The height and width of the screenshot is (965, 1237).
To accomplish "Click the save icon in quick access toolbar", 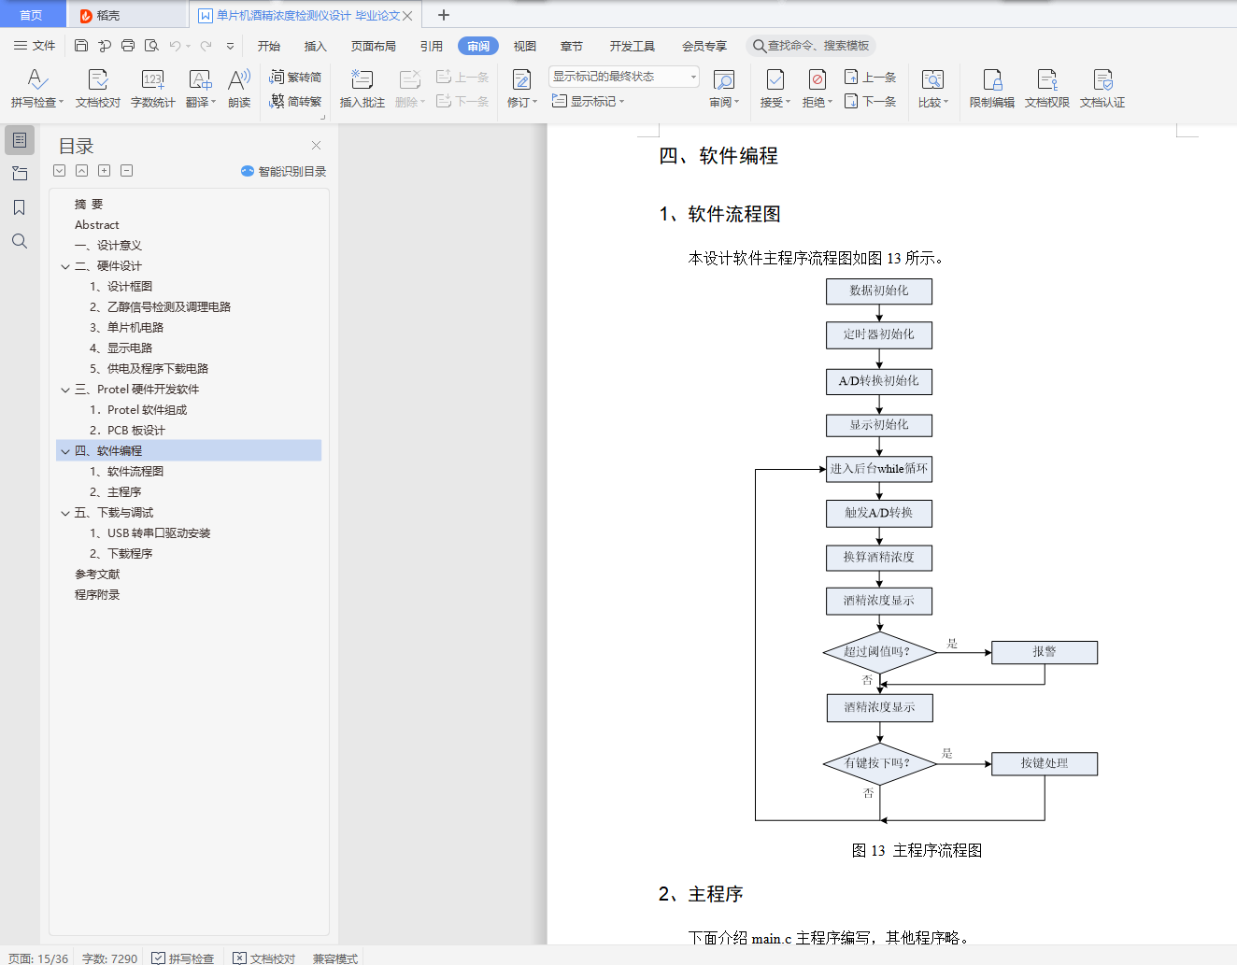I will pyautogui.click(x=81, y=46).
